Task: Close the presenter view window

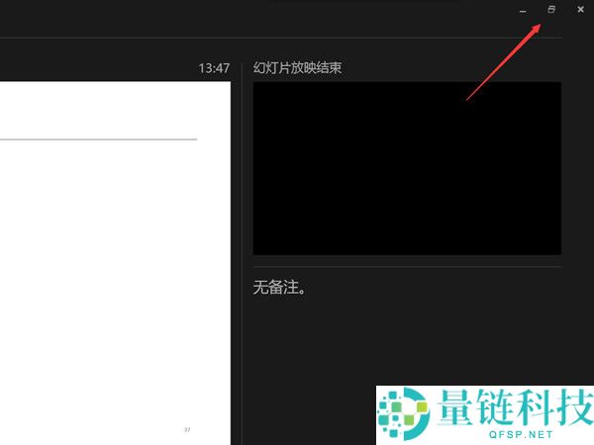Action: point(580,10)
